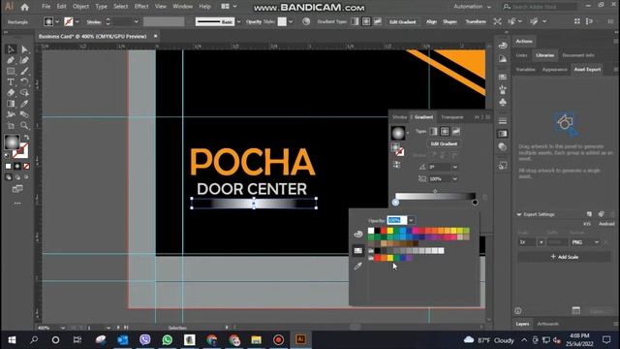Click the Recolor Artwork wheel icon in control bar
Screen dimensions: 620x349
tap(306, 21)
